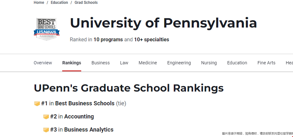Click the University of Pennsylvania page title
This screenshot has width=293, height=137.
(x=163, y=23)
